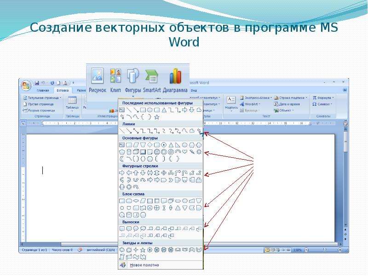Choose the four-point star in Звезды и ленты

tap(136, 250)
